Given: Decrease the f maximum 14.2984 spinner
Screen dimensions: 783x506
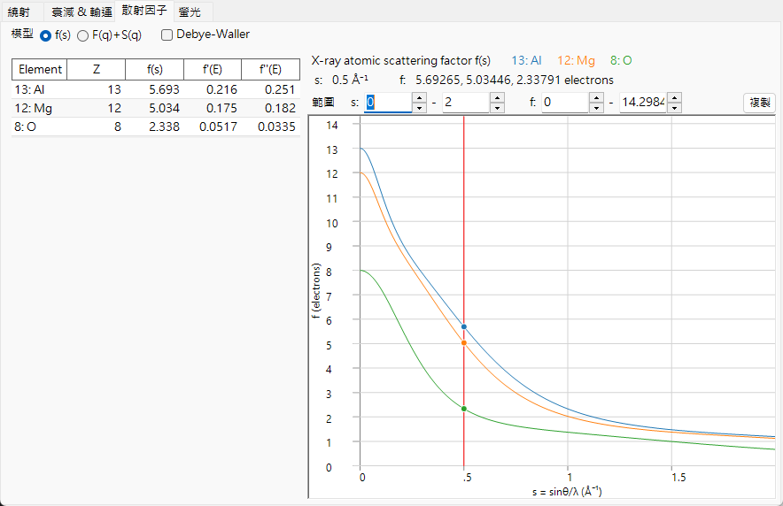Looking at the screenshot, I should [x=675, y=107].
